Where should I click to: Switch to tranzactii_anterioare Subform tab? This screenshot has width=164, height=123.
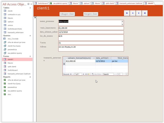(x=129, y=3)
